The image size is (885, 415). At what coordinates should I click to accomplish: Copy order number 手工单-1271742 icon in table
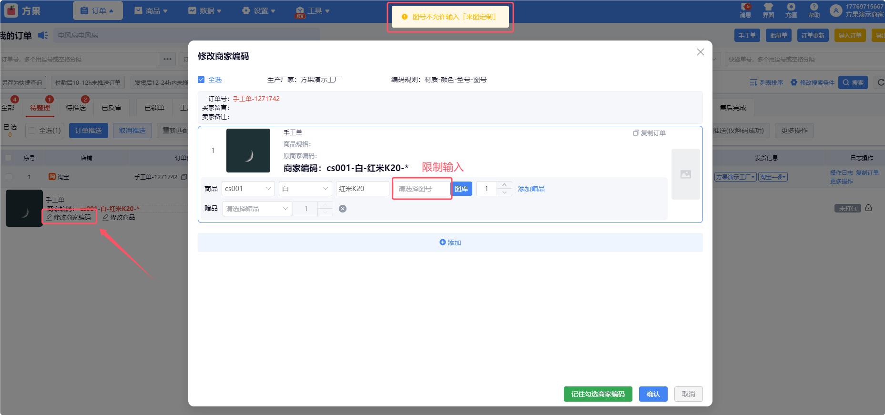[183, 177]
